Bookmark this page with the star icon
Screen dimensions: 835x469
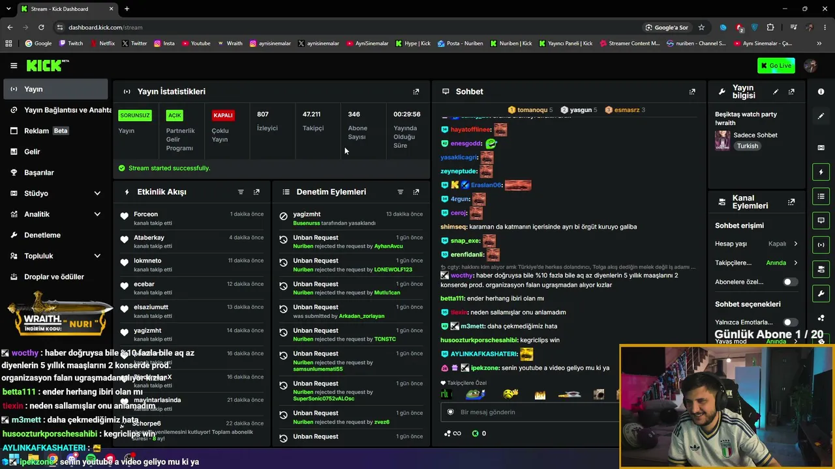(x=701, y=27)
